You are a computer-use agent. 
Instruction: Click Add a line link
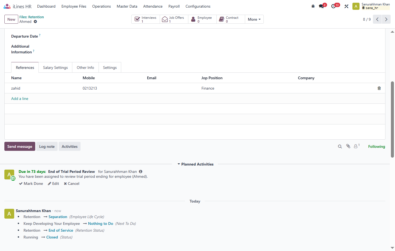tap(20, 99)
